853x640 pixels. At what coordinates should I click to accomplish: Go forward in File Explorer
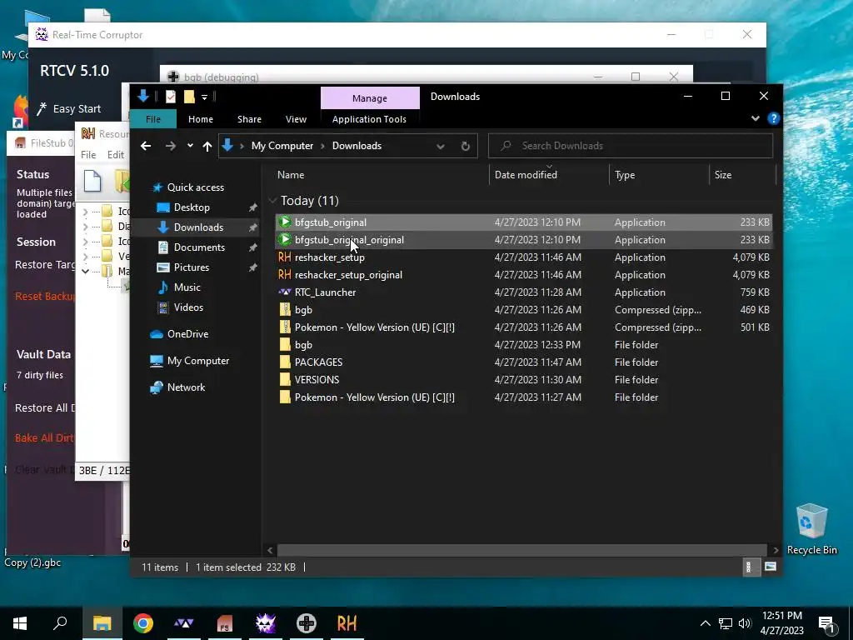coord(170,146)
